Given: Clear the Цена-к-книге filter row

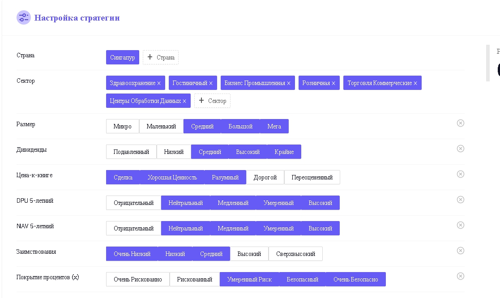Looking at the screenshot, I should 461,174.
